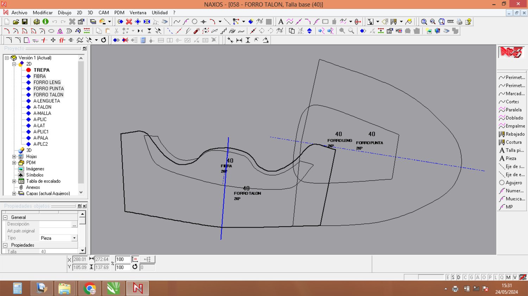This screenshot has width=528, height=296.
Task: Click the red X delete piece icon
Action: (x=129, y=22)
